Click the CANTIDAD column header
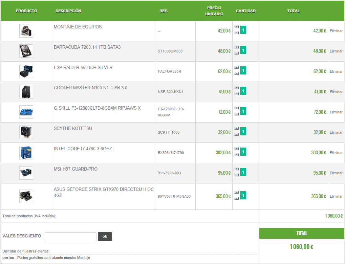 tap(246, 11)
